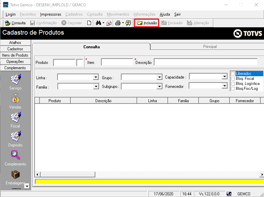Open the Cadastros menu in menu bar
The width and height of the screenshot is (264, 197).
[74, 14]
